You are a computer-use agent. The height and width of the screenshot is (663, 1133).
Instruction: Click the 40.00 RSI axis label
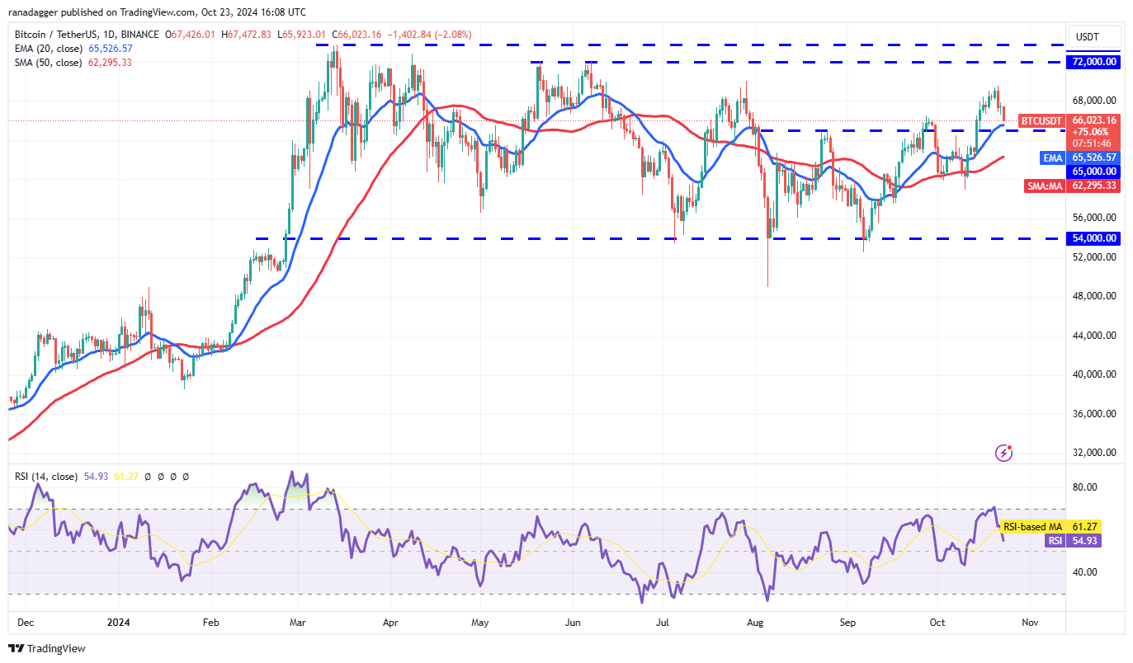1085,572
